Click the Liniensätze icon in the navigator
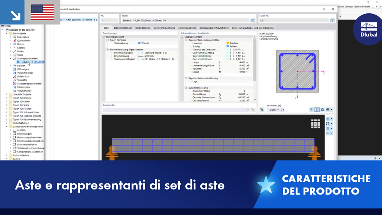382x215 pixels. tap(15, 76)
